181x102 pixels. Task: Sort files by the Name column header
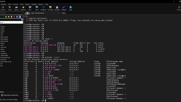[11, 22]
